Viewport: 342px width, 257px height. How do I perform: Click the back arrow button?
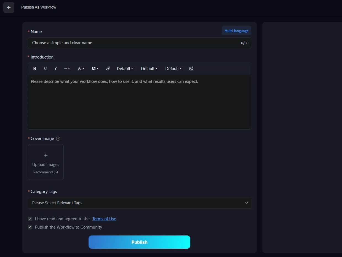(9, 7)
